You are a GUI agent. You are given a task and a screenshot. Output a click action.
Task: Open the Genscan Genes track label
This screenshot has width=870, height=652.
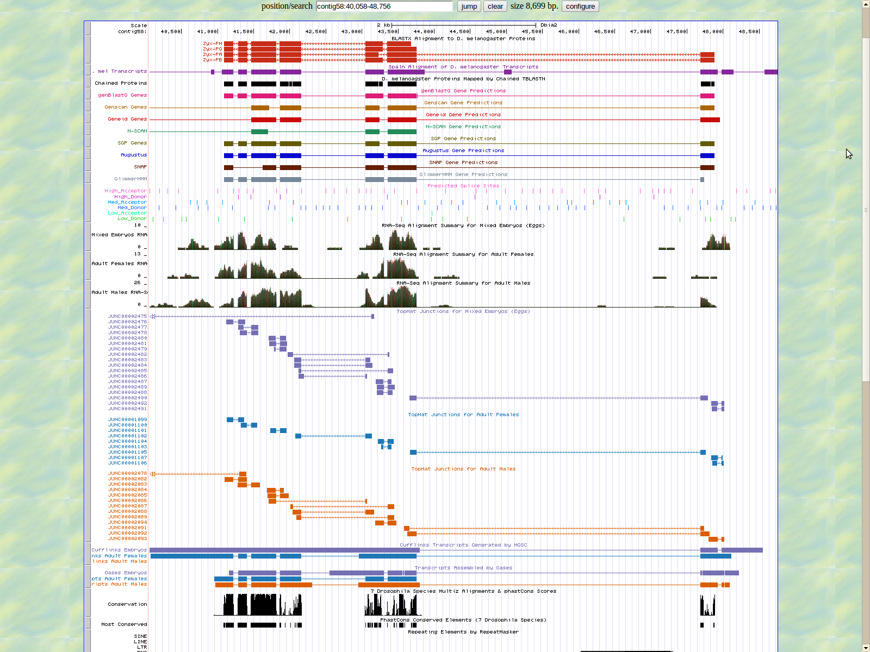point(126,107)
